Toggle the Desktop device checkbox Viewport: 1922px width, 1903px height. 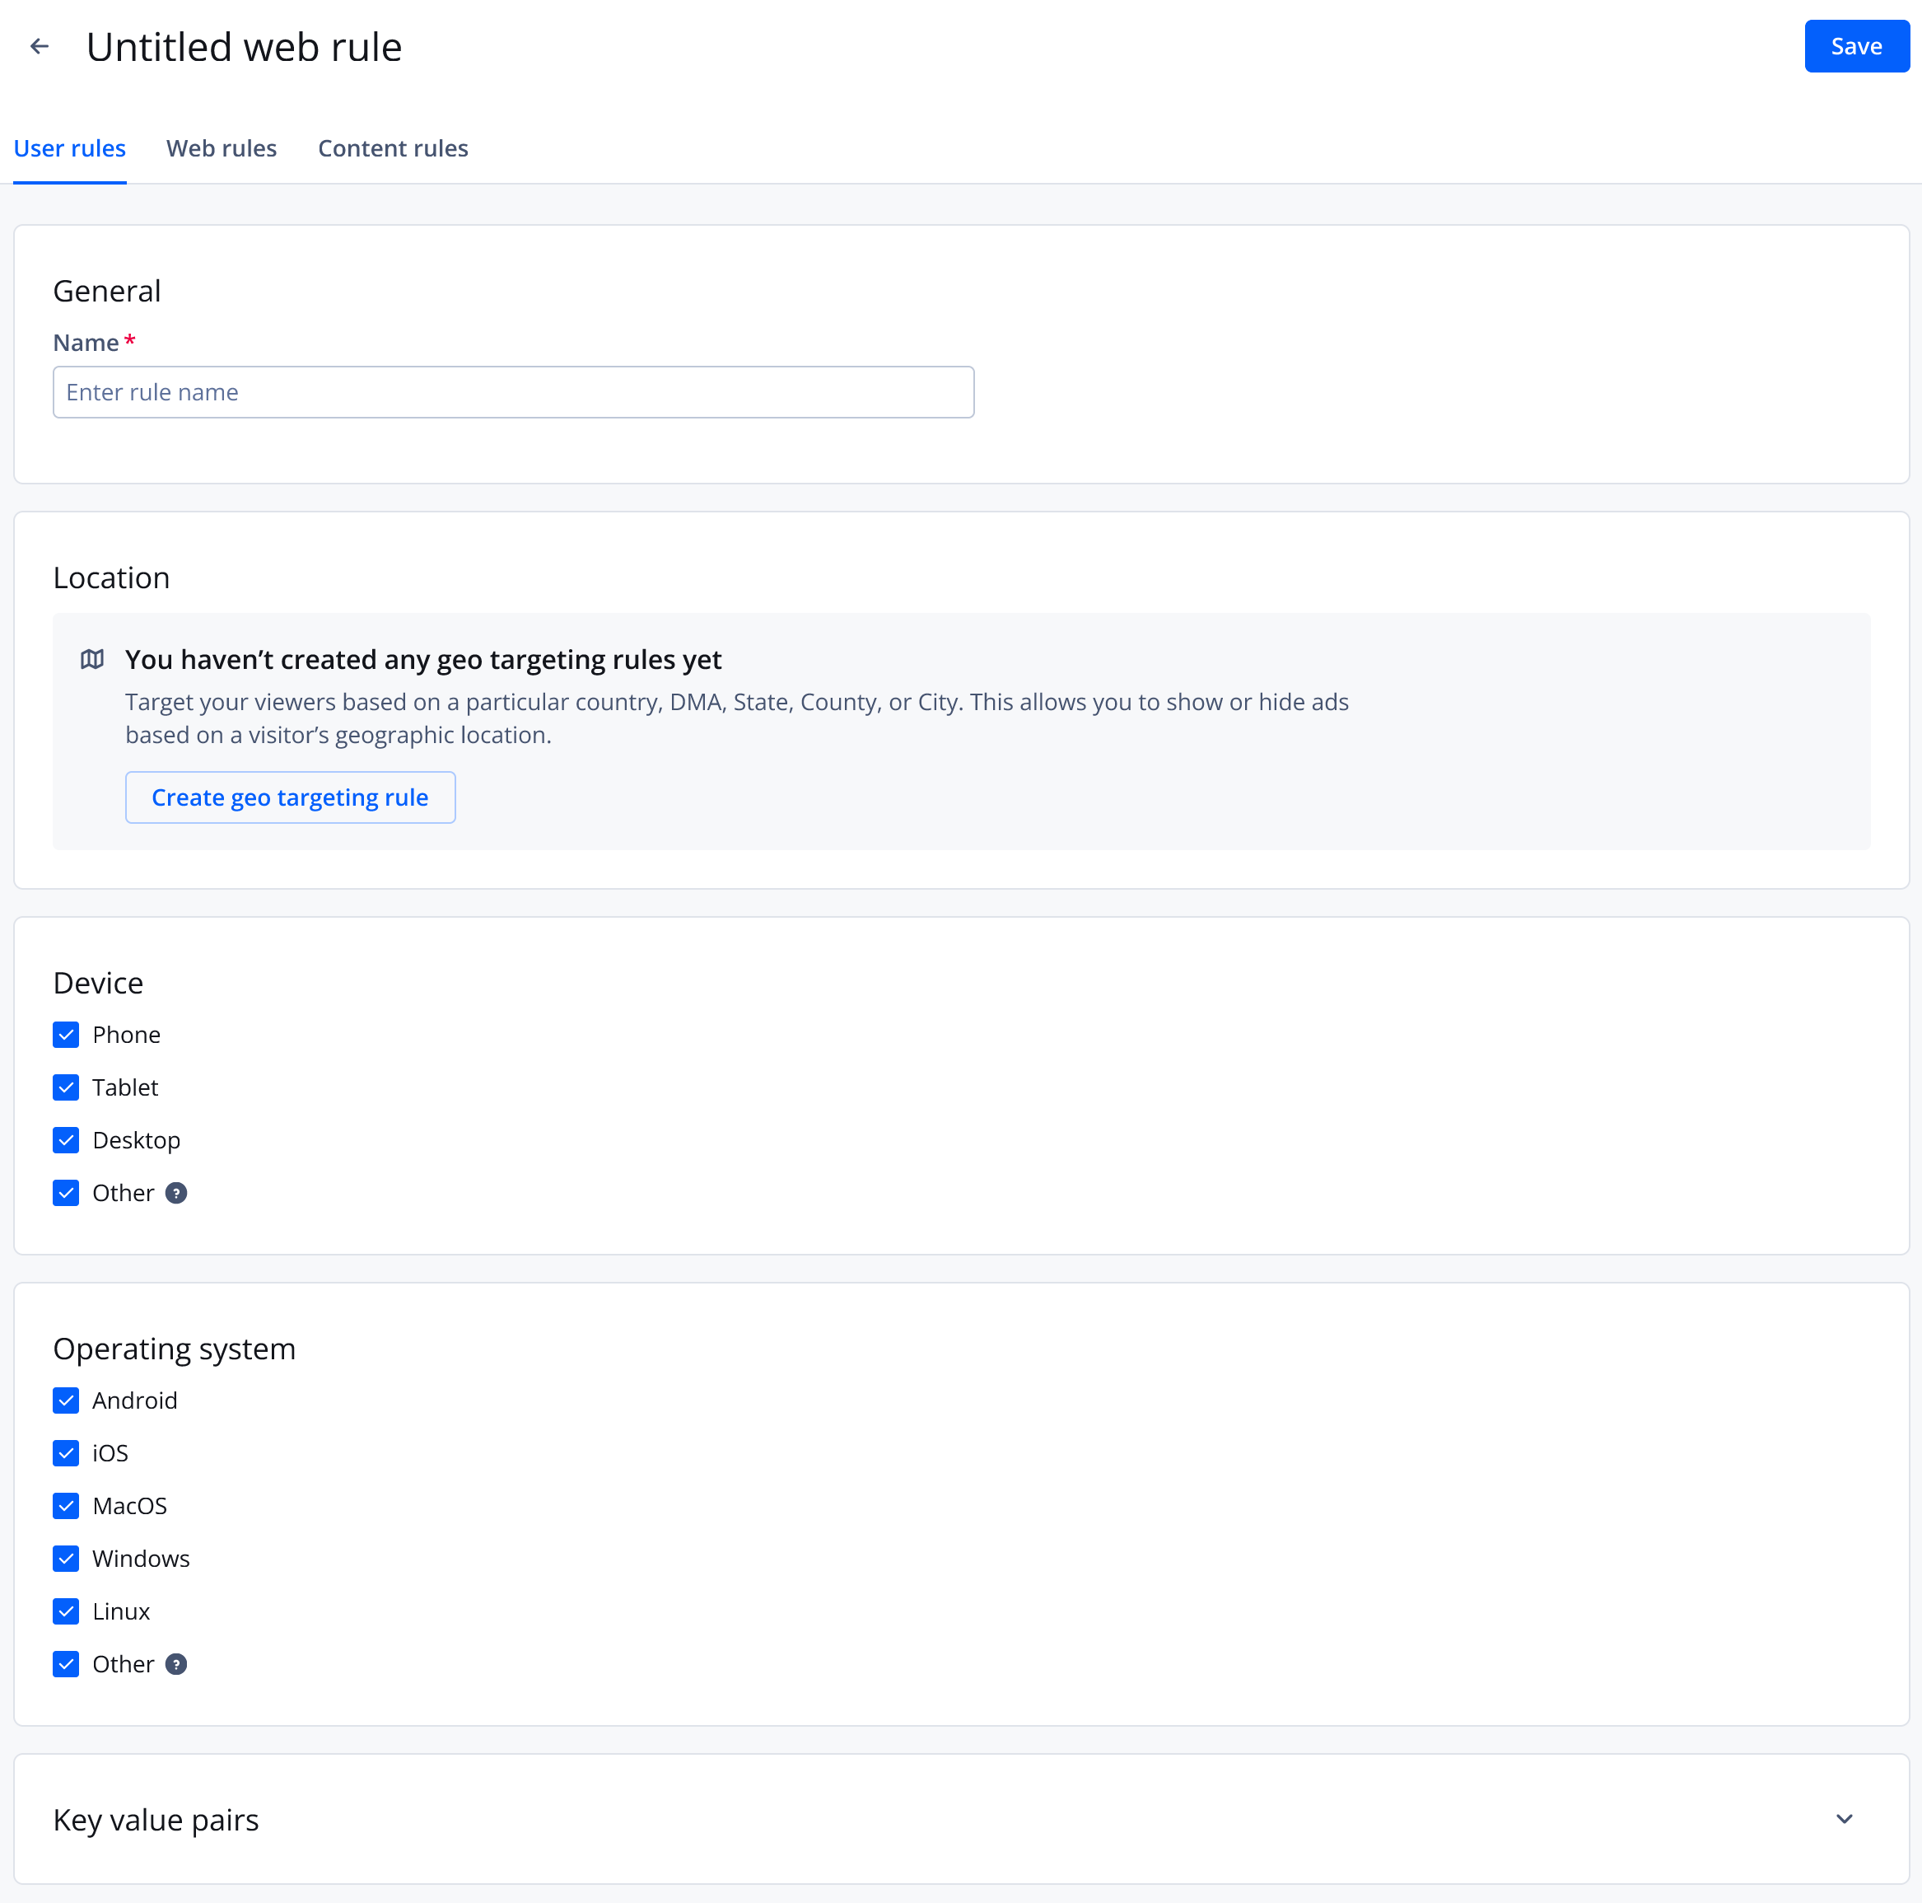click(x=66, y=1139)
